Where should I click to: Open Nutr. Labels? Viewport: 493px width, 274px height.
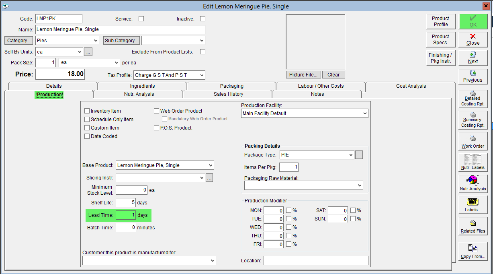point(473,162)
